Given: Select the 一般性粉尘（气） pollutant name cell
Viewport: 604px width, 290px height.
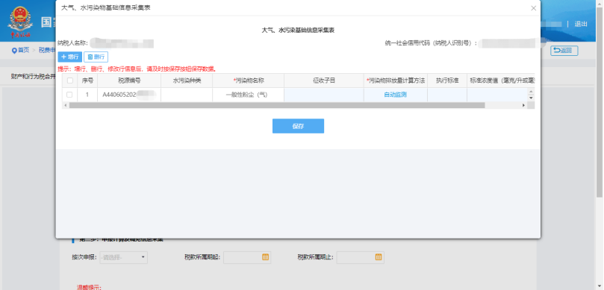Looking at the screenshot, I should pos(248,95).
